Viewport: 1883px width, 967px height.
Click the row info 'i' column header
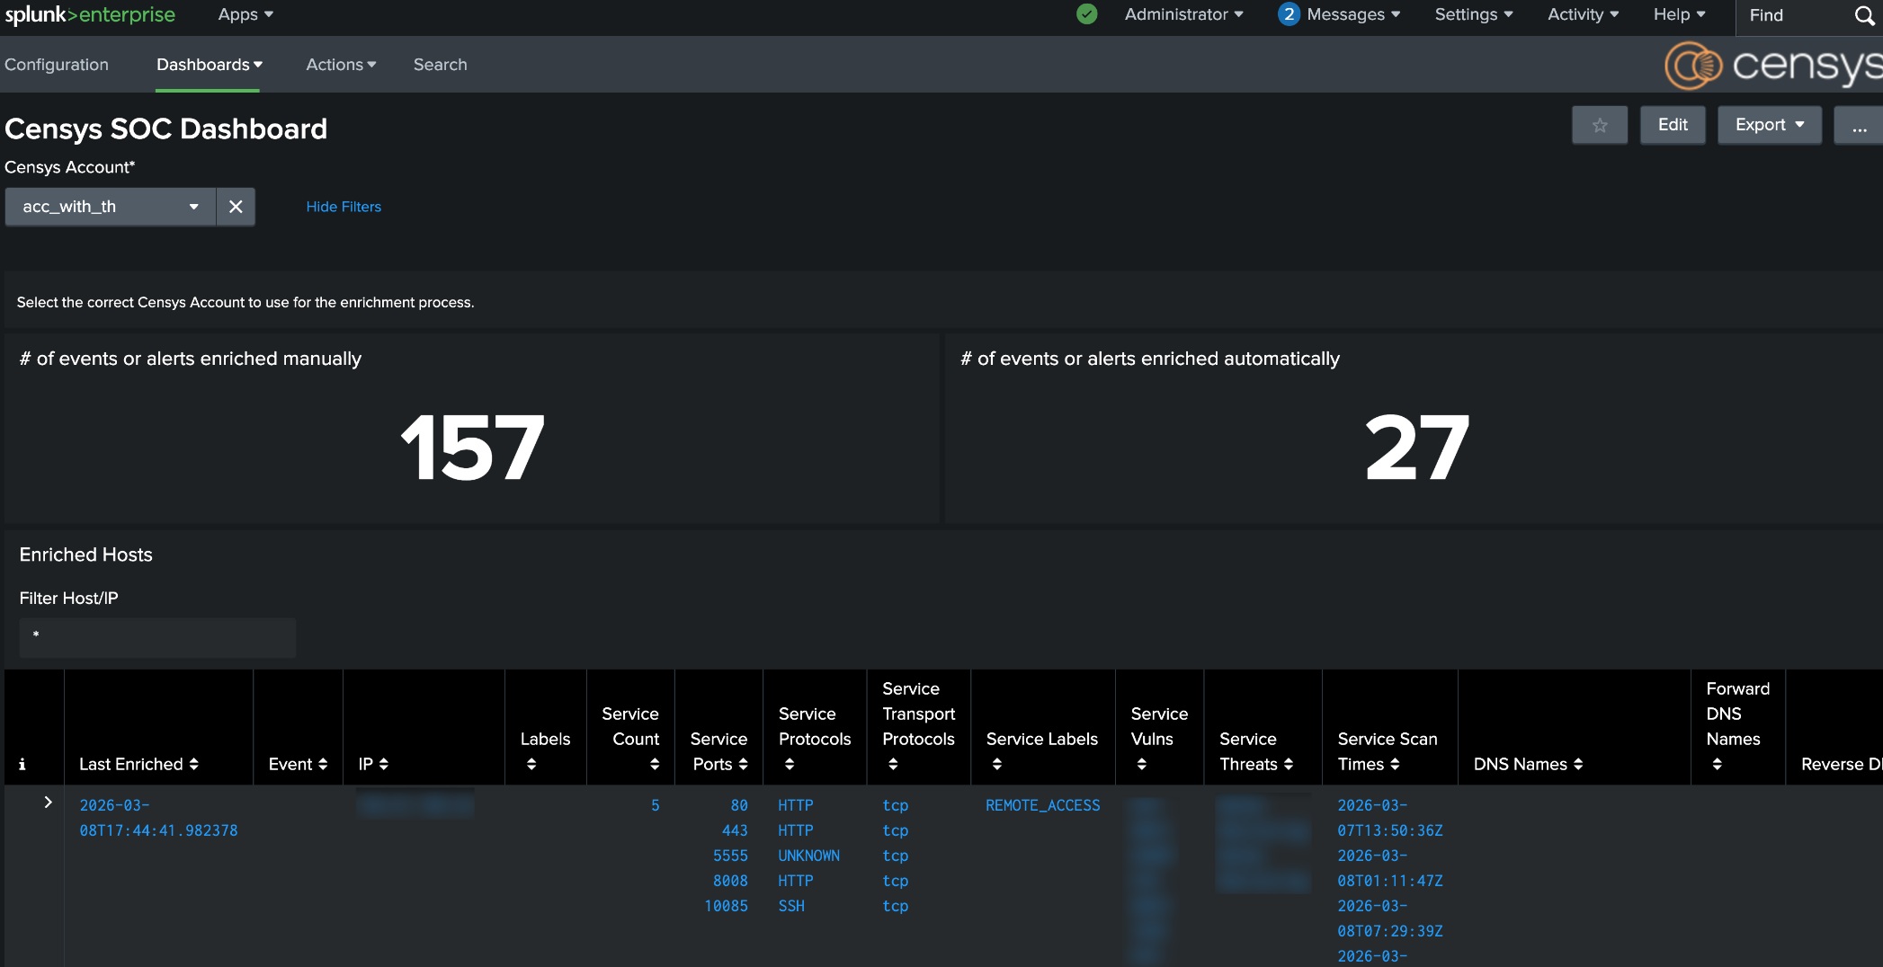click(22, 764)
